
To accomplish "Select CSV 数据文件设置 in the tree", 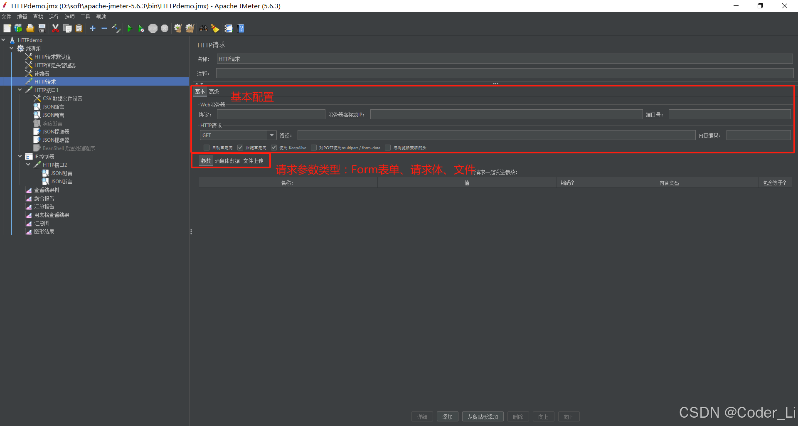I will point(62,98).
